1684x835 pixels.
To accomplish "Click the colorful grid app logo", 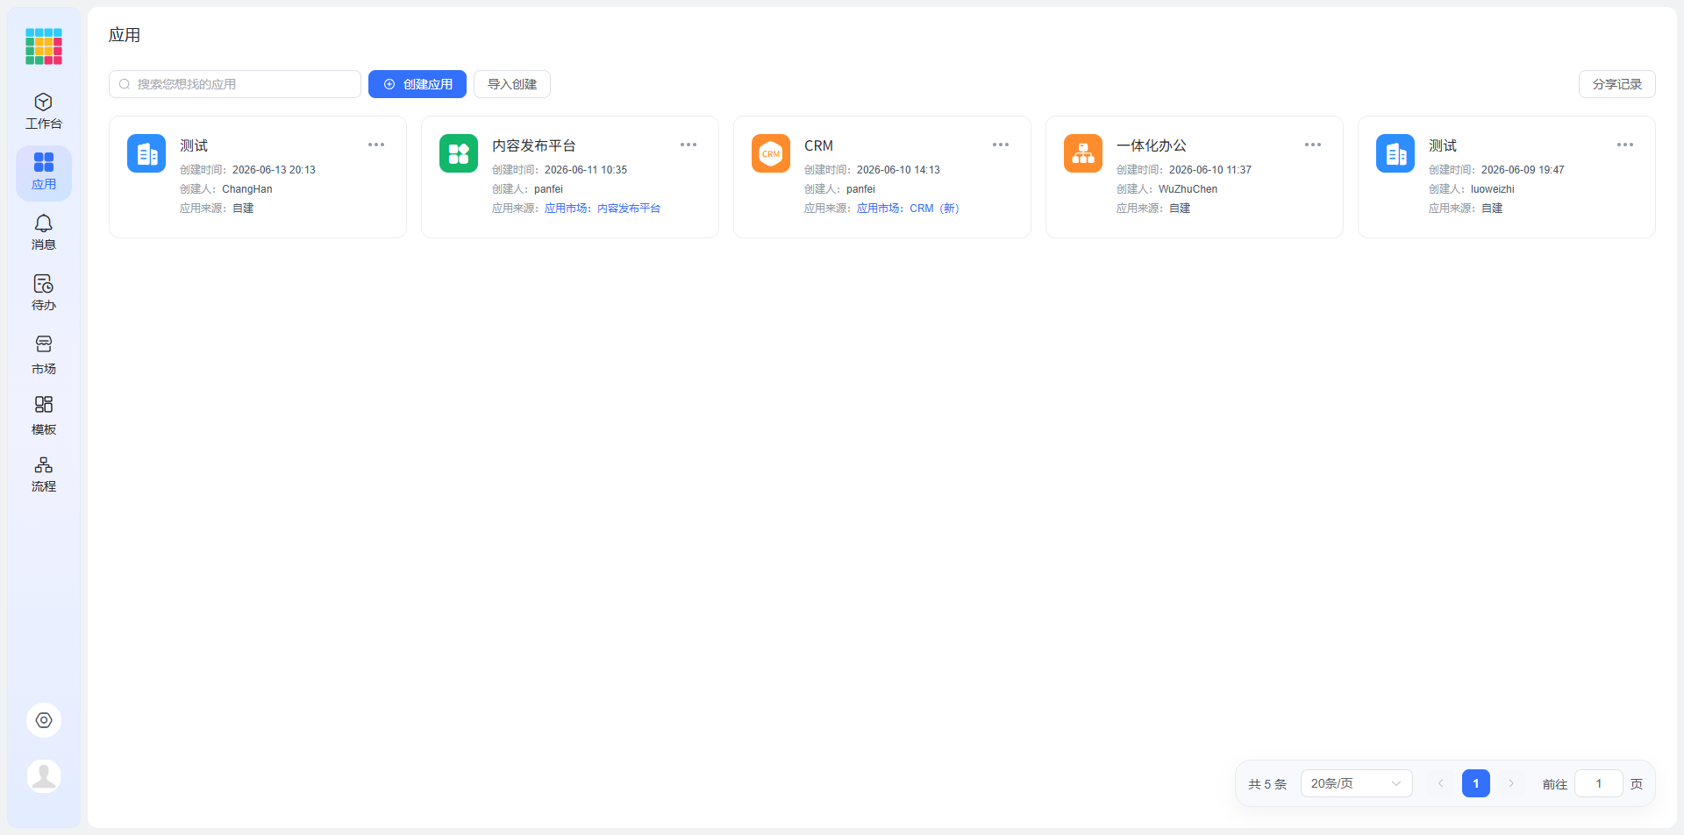I will tap(44, 46).
